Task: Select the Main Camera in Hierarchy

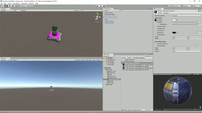Action: 109,13
